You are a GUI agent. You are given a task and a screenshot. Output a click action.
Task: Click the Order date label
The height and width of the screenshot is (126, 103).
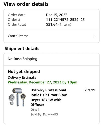(x=17, y=15)
